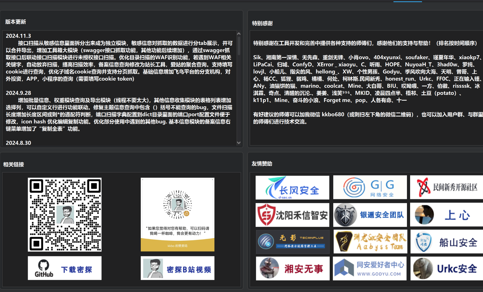Open the GG 网络安全 sponsor logo
Viewport: 483px width, 292px height.
coord(370,187)
